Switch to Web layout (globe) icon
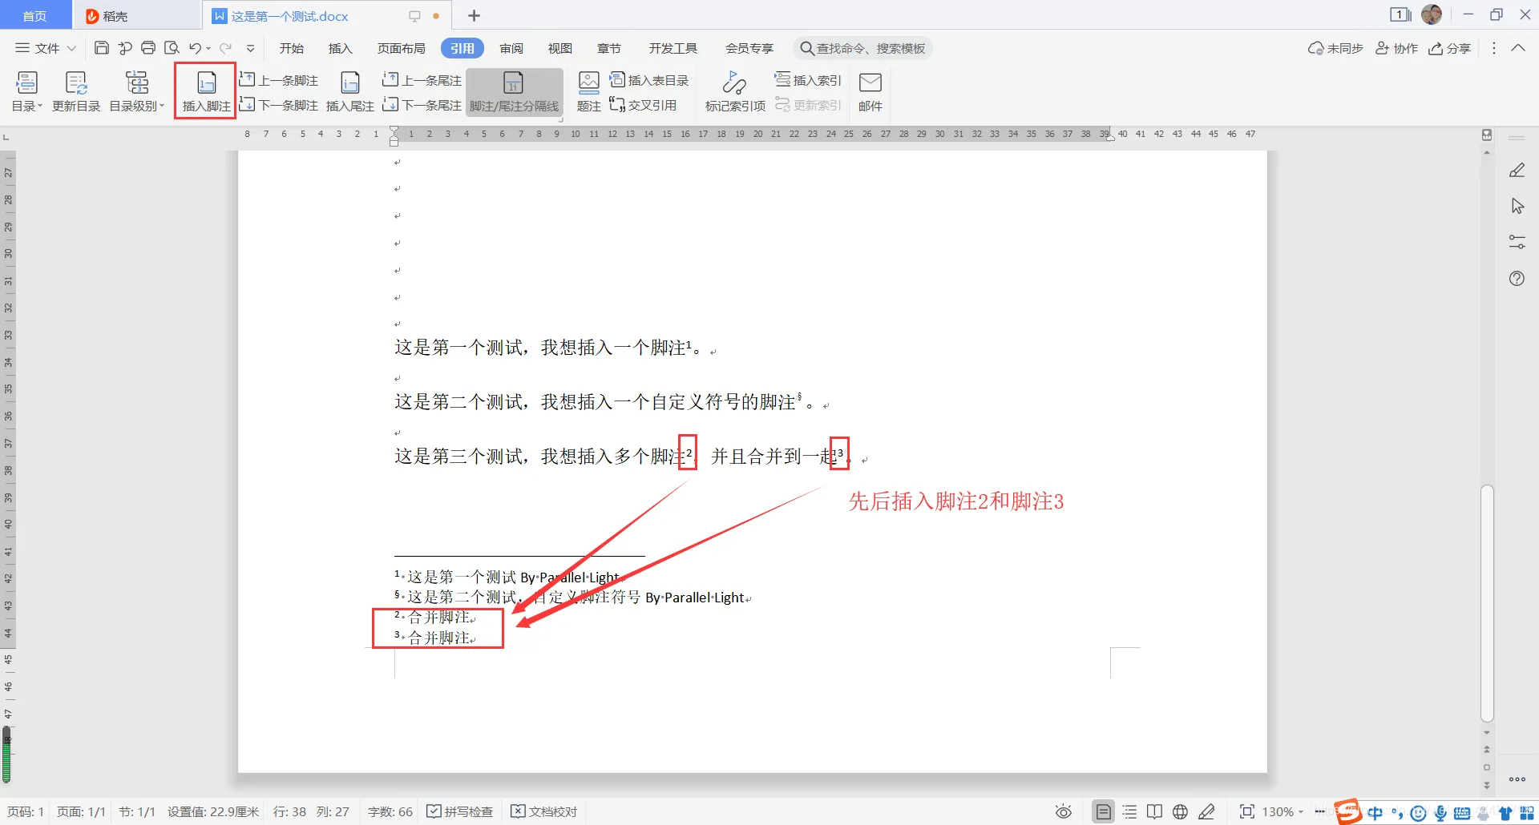This screenshot has height=825, width=1539. tap(1180, 811)
